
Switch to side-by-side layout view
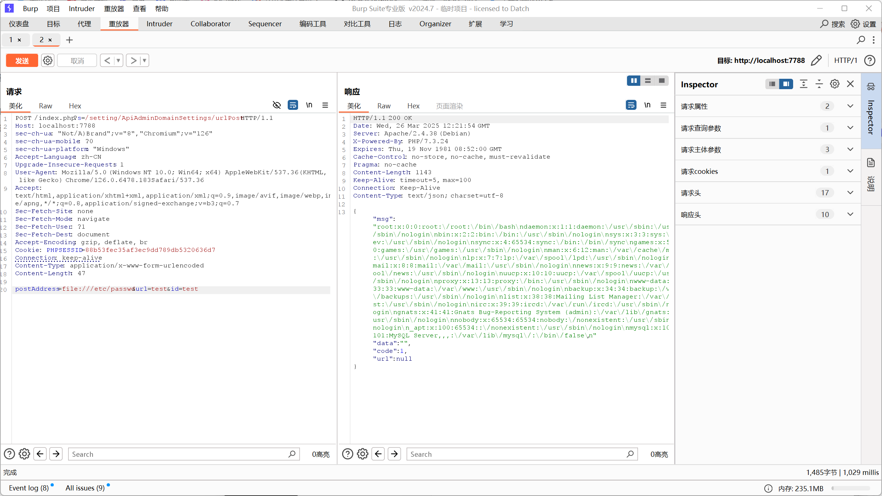(634, 81)
